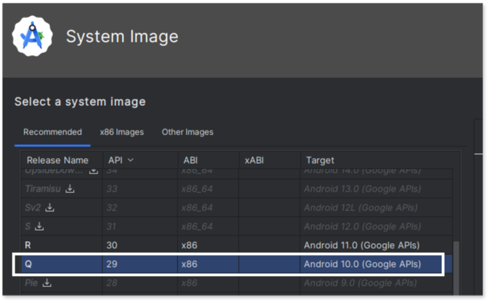Viewport: 488px width, 301px height.
Task: Switch to Other Images tab
Action: click(187, 132)
